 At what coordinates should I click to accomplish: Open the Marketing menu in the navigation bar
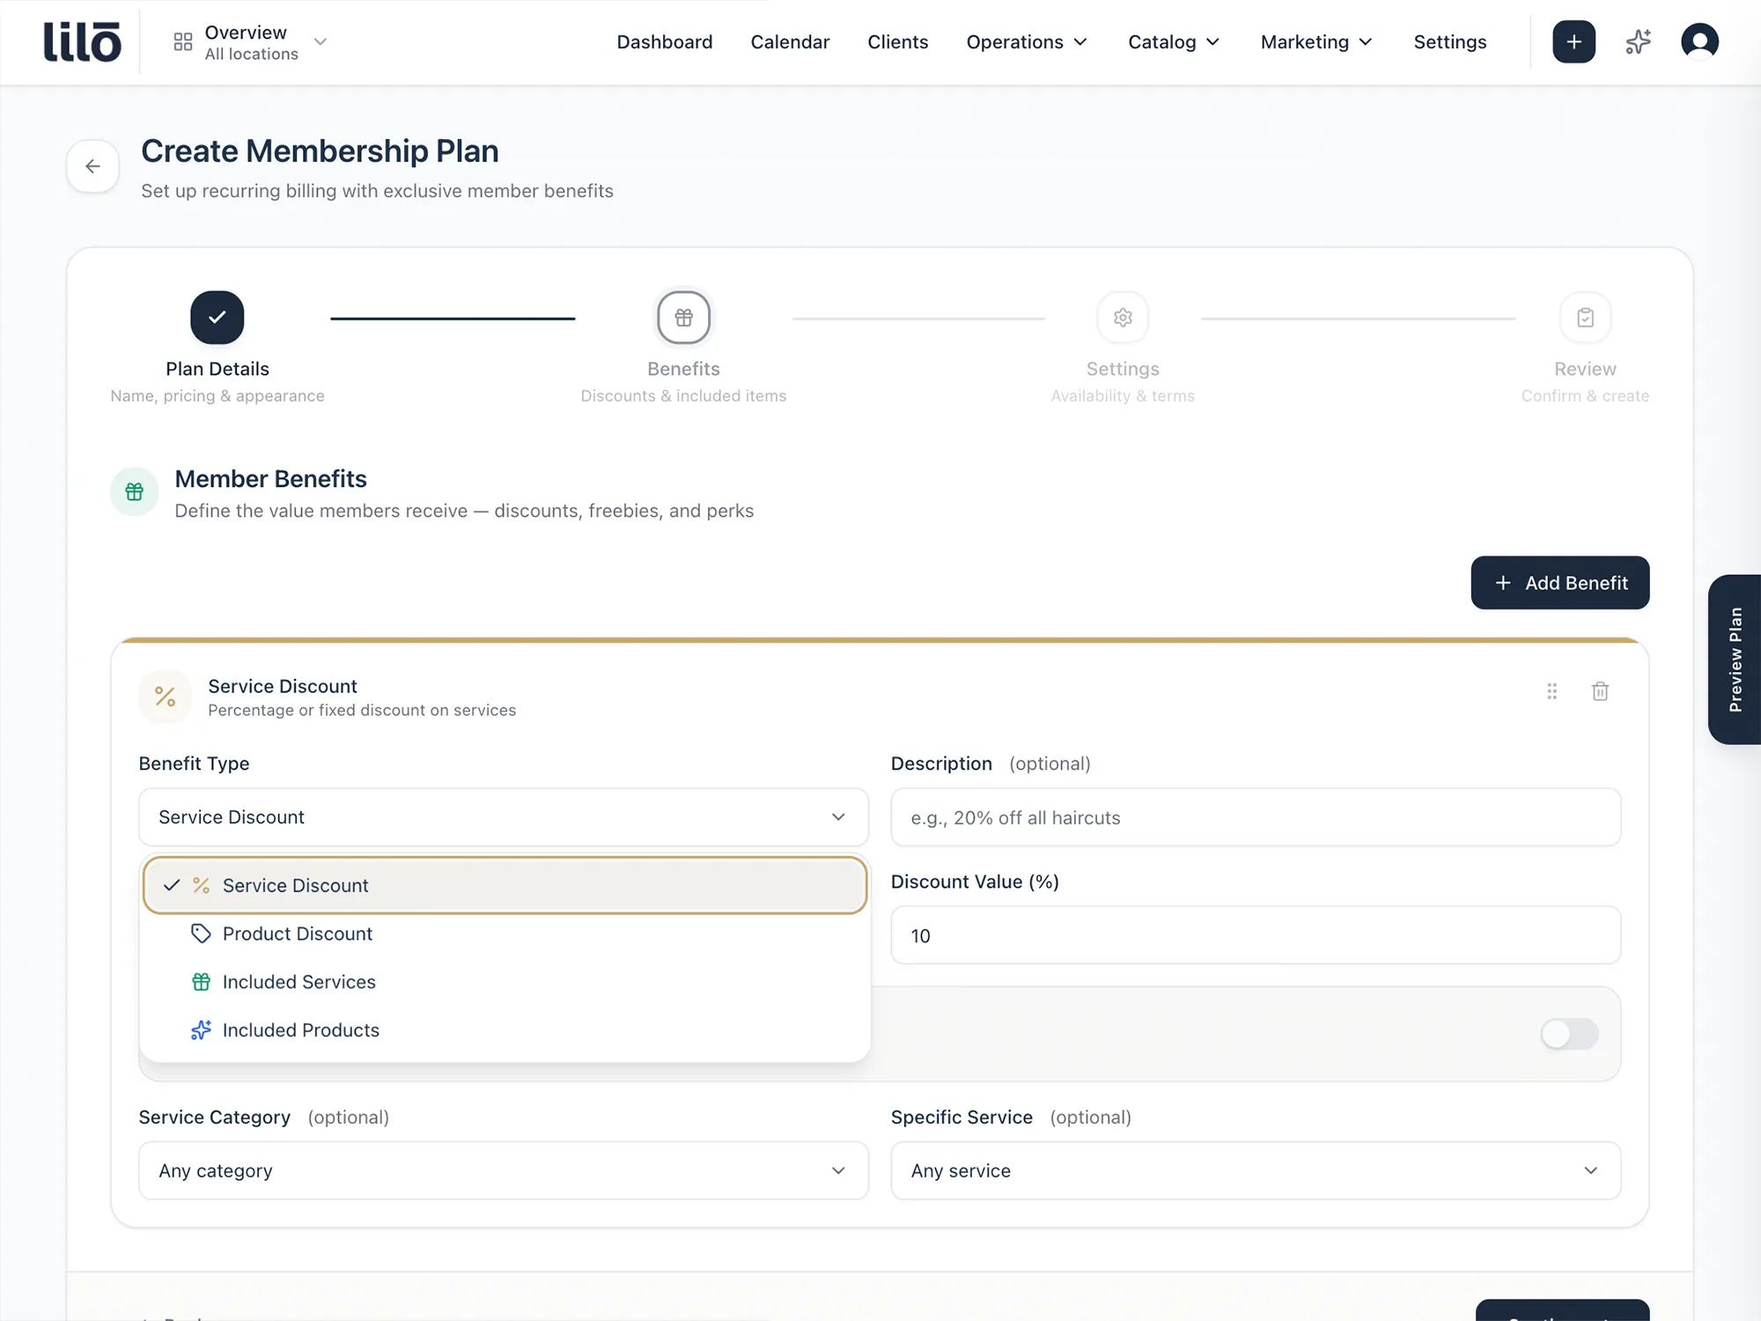1315,41
